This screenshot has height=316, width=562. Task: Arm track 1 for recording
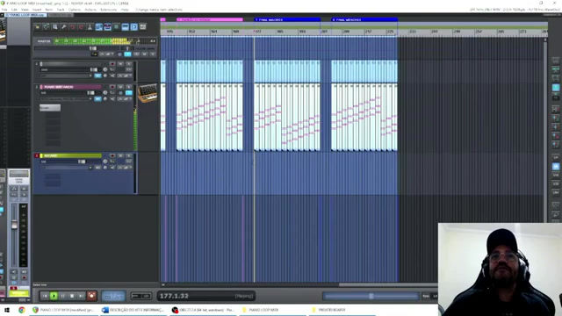tap(112, 64)
